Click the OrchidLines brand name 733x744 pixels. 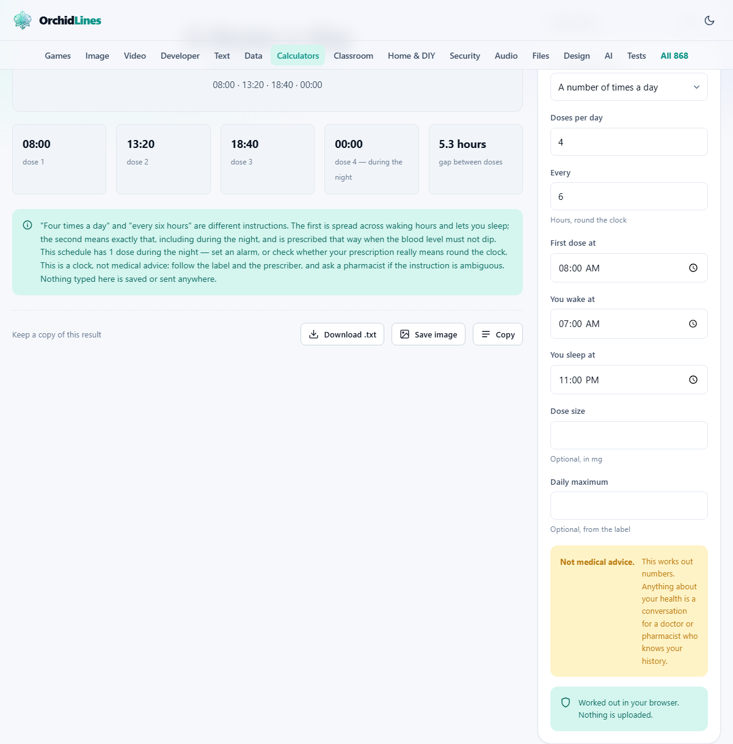70,20
